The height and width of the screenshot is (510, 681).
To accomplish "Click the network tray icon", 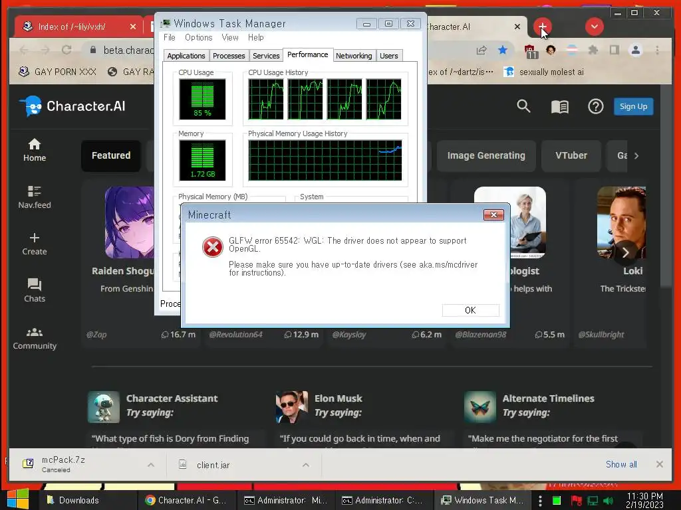I will 593,501.
